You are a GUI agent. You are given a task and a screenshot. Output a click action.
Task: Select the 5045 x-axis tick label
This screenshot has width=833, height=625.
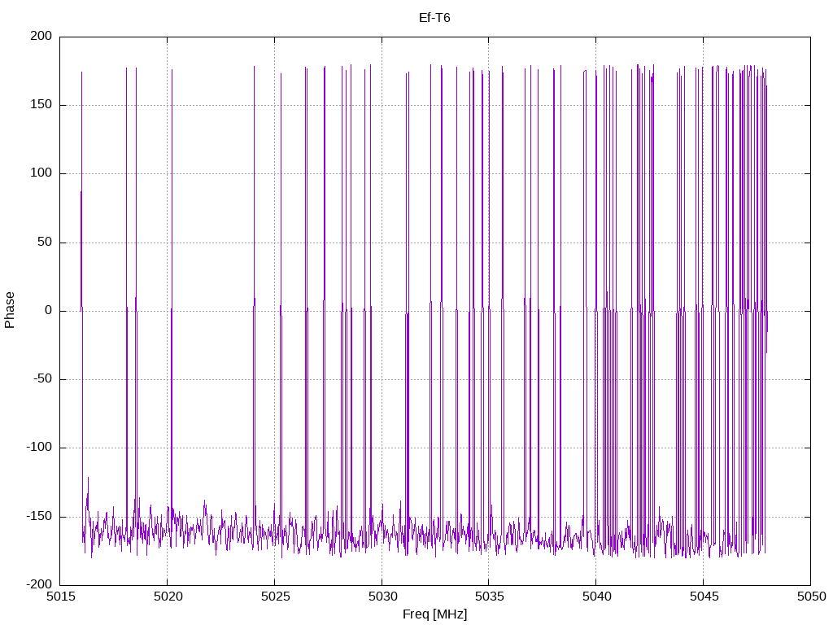click(x=703, y=597)
